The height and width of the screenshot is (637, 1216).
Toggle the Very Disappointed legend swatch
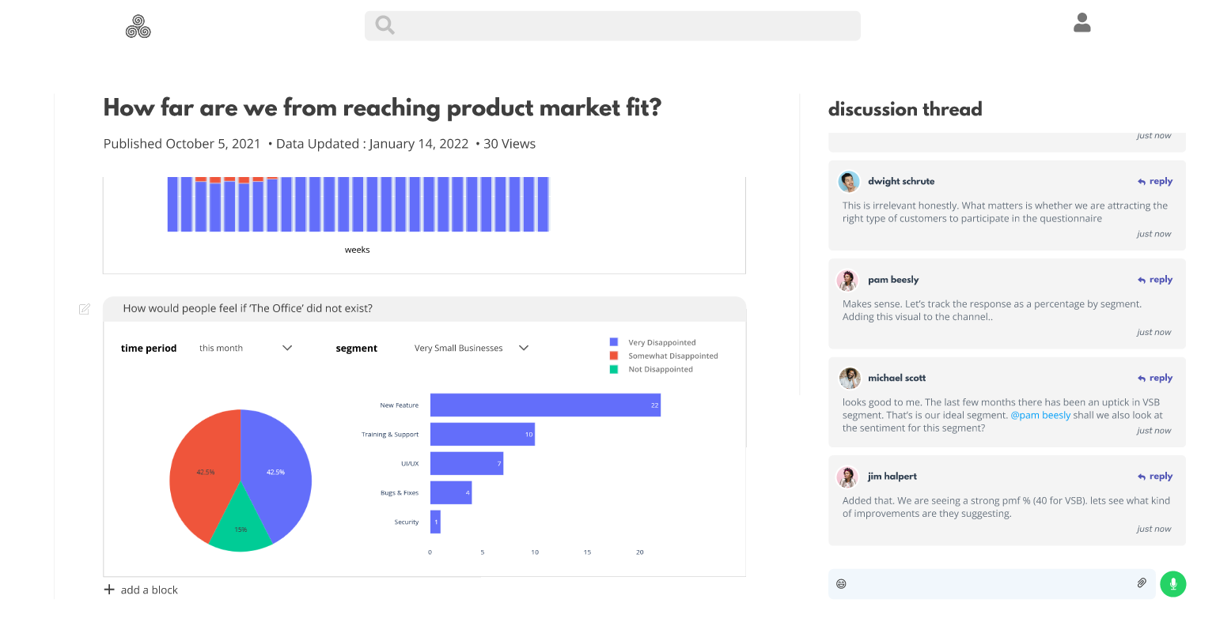coord(614,342)
